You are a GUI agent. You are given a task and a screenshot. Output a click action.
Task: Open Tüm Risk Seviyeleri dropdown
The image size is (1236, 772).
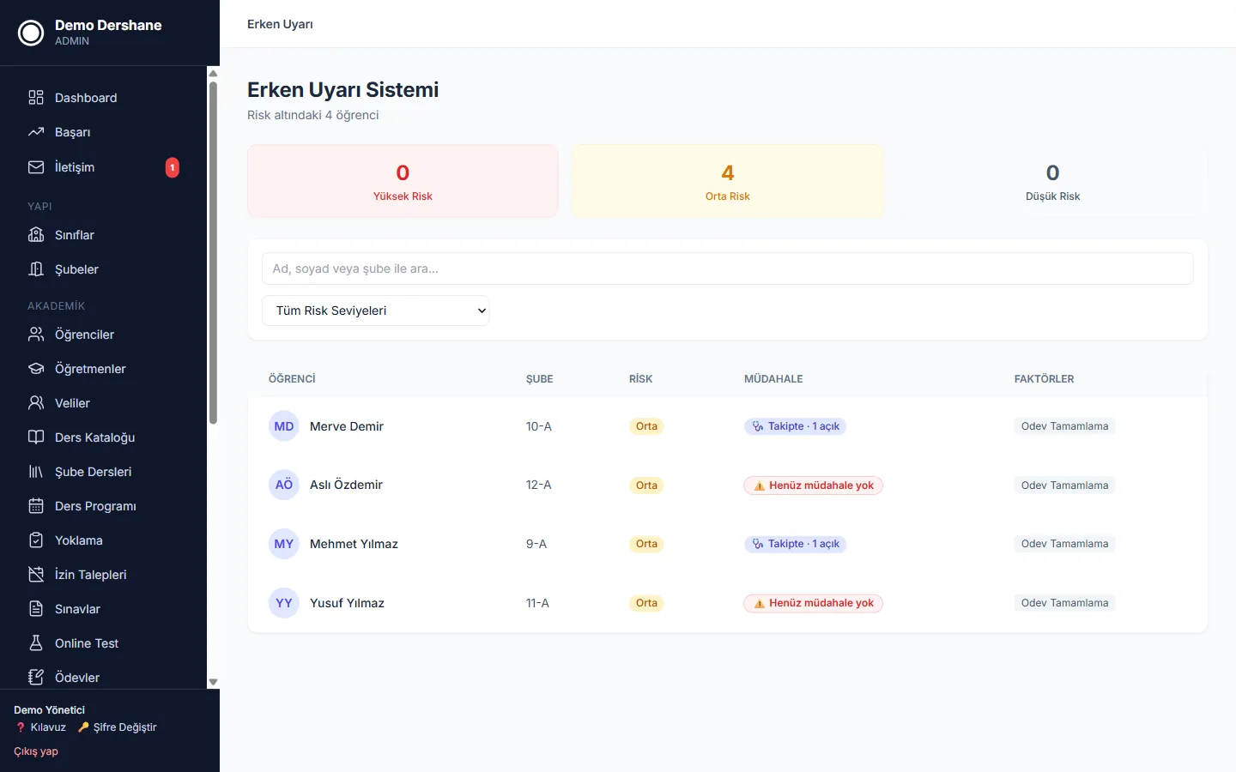click(x=375, y=311)
